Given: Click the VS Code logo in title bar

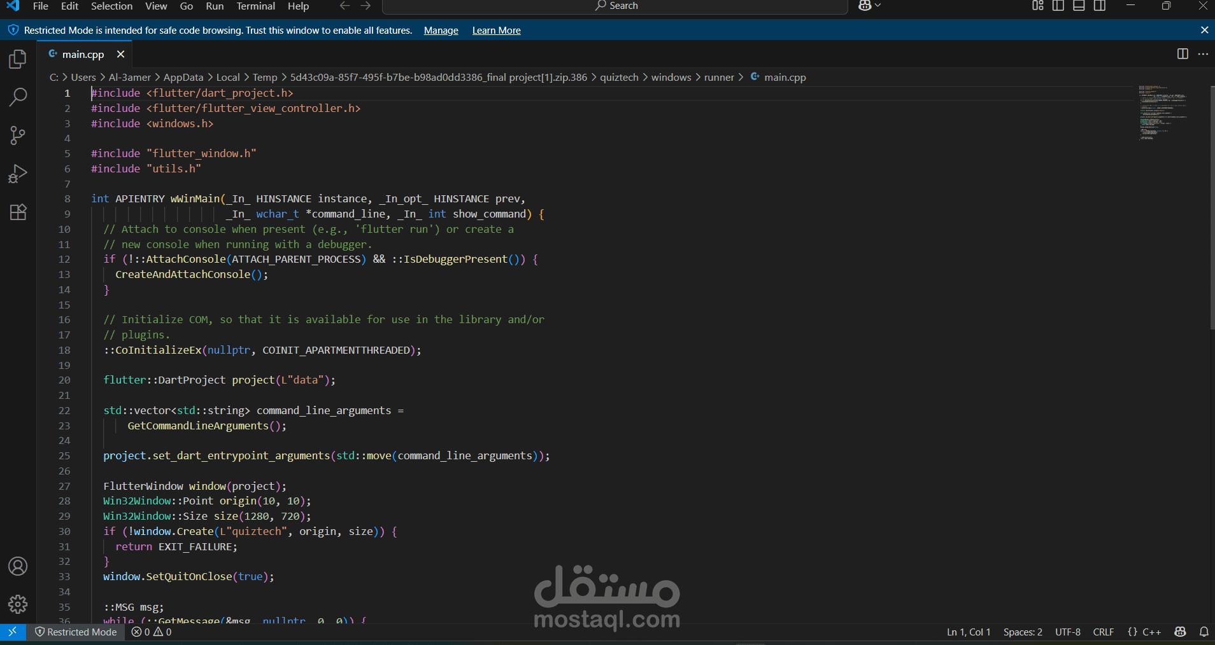Looking at the screenshot, I should pyautogui.click(x=13, y=6).
